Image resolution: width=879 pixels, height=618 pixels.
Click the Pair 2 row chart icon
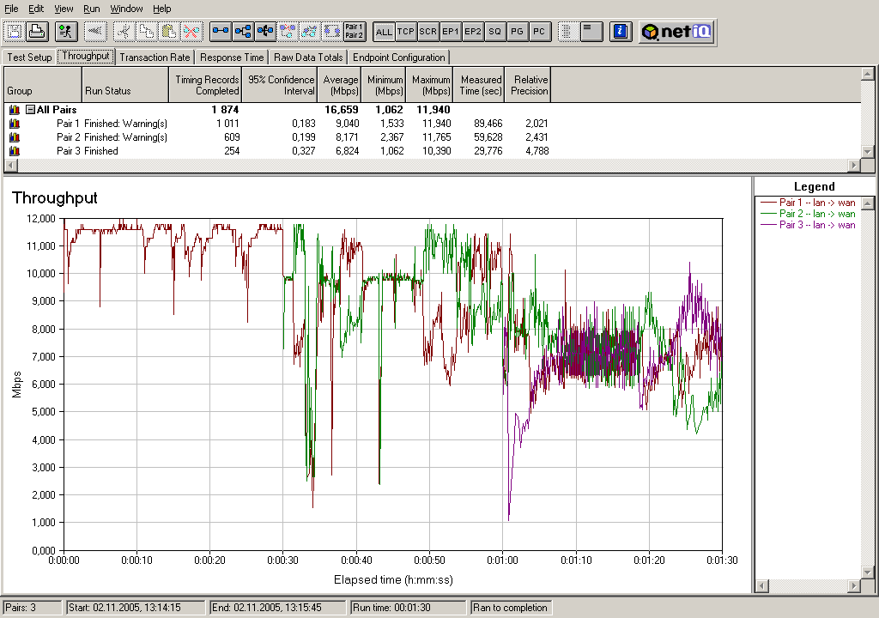point(15,136)
